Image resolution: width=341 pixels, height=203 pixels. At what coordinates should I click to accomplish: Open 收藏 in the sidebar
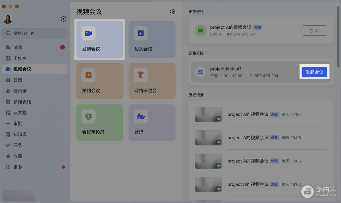coord(35,156)
